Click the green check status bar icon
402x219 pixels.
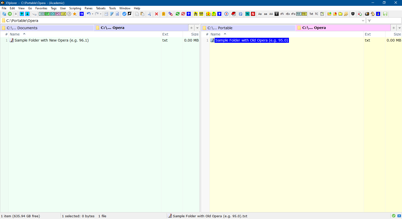click(x=394, y=216)
